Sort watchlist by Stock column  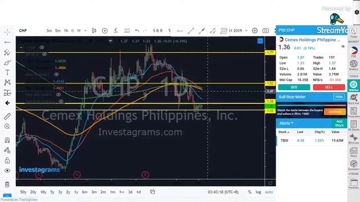[x=283, y=132]
